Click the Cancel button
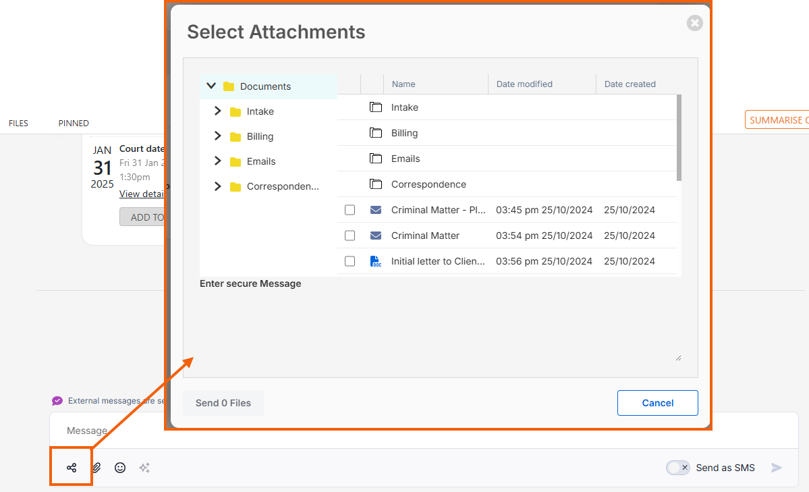Viewport: 809px width, 492px height. click(x=657, y=403)
